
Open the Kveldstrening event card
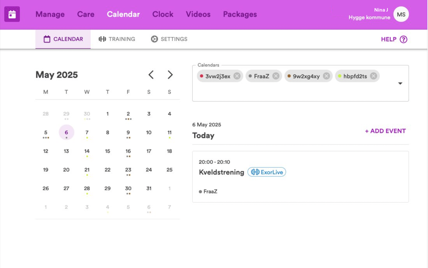(x=300, y=177)
